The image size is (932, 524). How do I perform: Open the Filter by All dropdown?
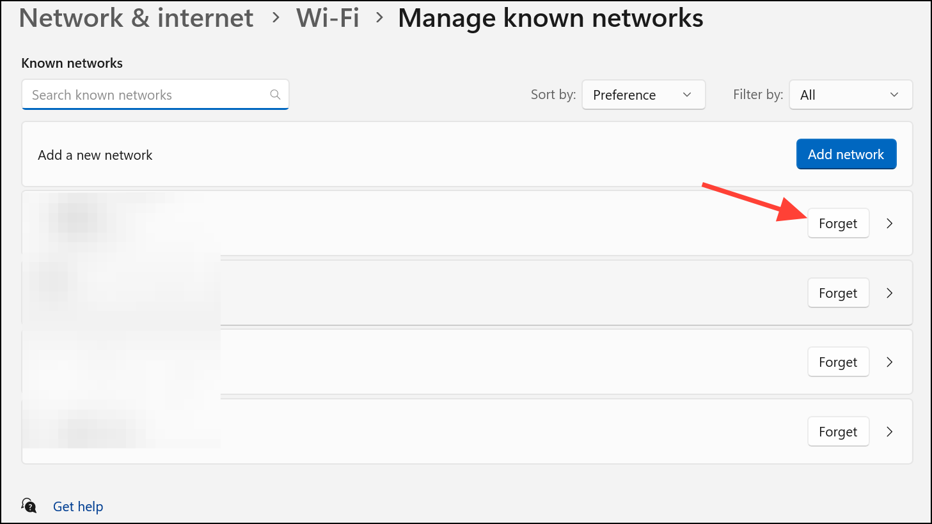click(850, 95)
